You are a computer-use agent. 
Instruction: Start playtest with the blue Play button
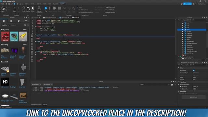[x=46, y=8]
